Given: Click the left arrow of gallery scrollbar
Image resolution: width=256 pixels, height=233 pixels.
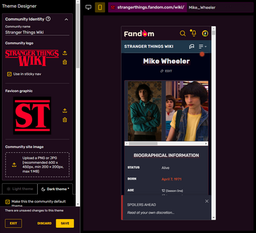Looking at the screenshot, I should pyautogui.click(x=127, y=144).
